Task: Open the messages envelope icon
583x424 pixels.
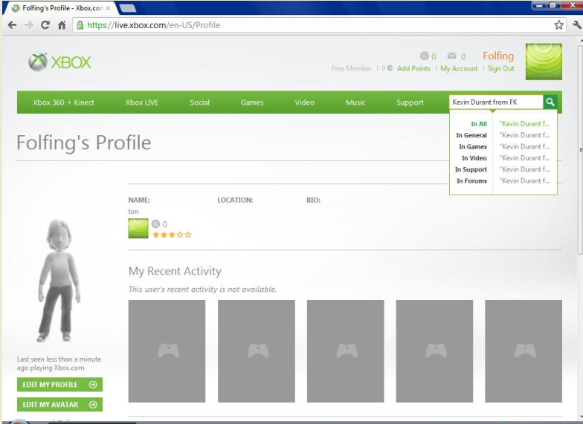Action: pos(452,56)
